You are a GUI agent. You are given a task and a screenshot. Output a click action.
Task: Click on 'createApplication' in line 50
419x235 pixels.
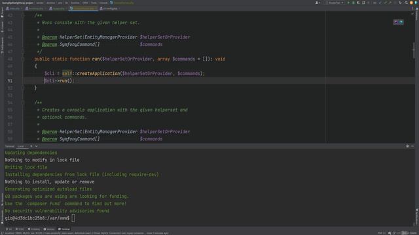(x=98, y=74)
